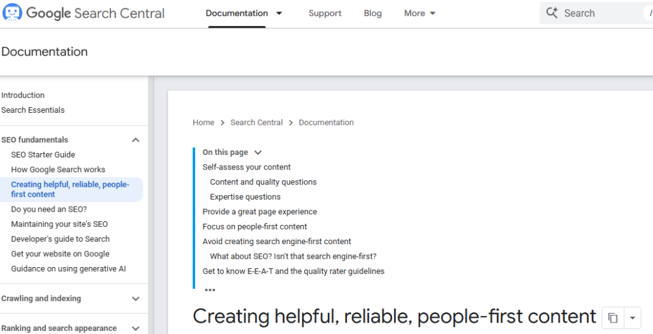The width and height of the screenshot is (653, 334).
Task: Select Guidance on using generative AI
Action: 68,268
